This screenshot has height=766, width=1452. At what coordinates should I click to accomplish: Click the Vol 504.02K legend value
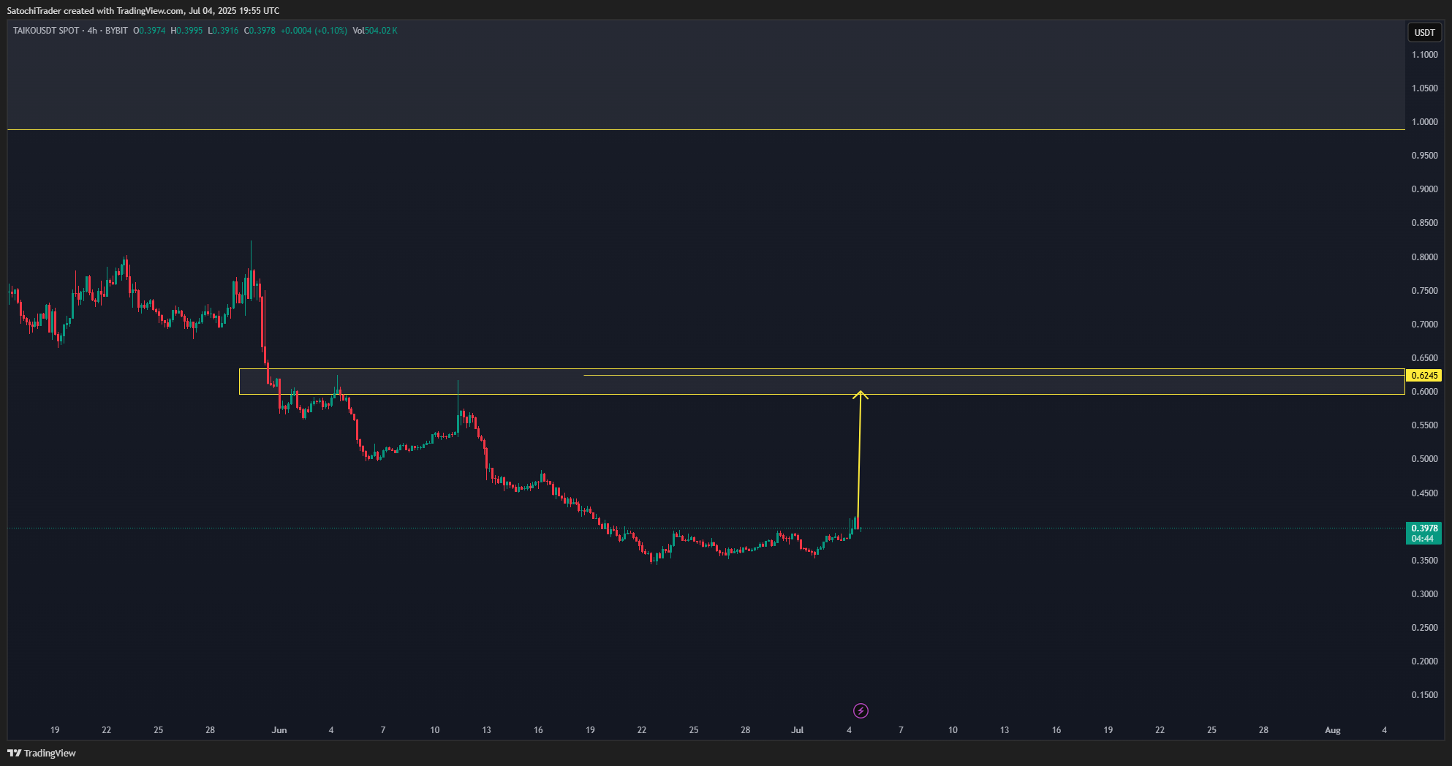[375, 31]
